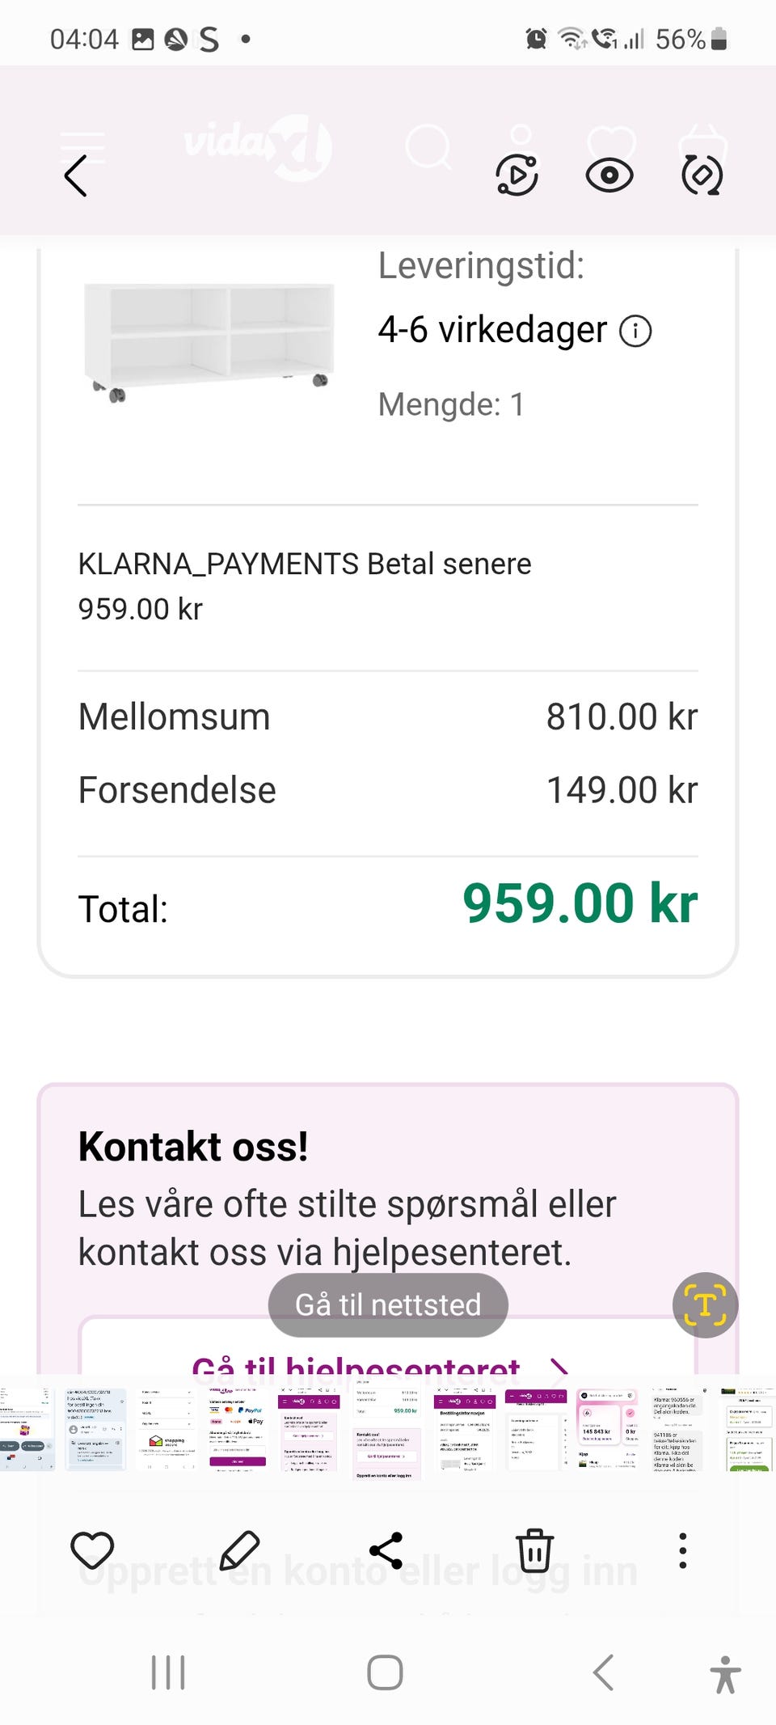The image size is (776, 1725).
Task: Tap the back arrow in gallery header
Action: (x=75, y=175)
